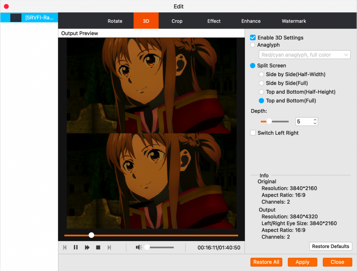Image resolution: width=357 pixels, height=271 pixels.
Task: Click the Output Resolution: 3840*4320 text
Action: point(289,217)
